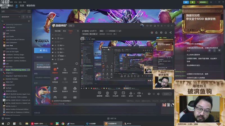Toggle visibility of 图片 1 layer
Screen dimensions: 225x126
[x=53, y=52]
